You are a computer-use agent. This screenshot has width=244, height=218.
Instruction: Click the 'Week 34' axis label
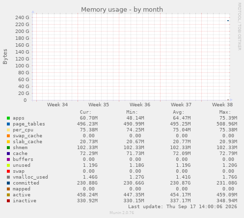[57, 105]
